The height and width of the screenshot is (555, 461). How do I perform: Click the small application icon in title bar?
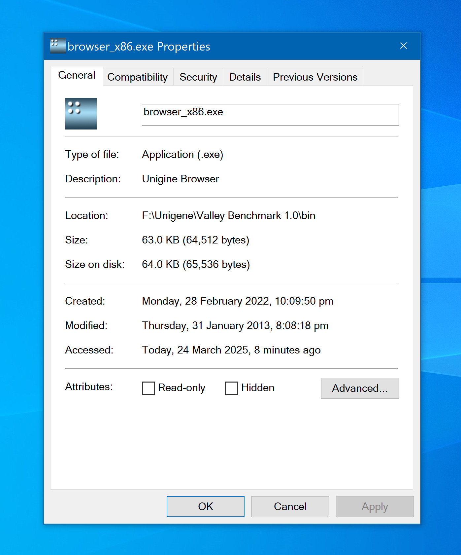coord(57,46)
